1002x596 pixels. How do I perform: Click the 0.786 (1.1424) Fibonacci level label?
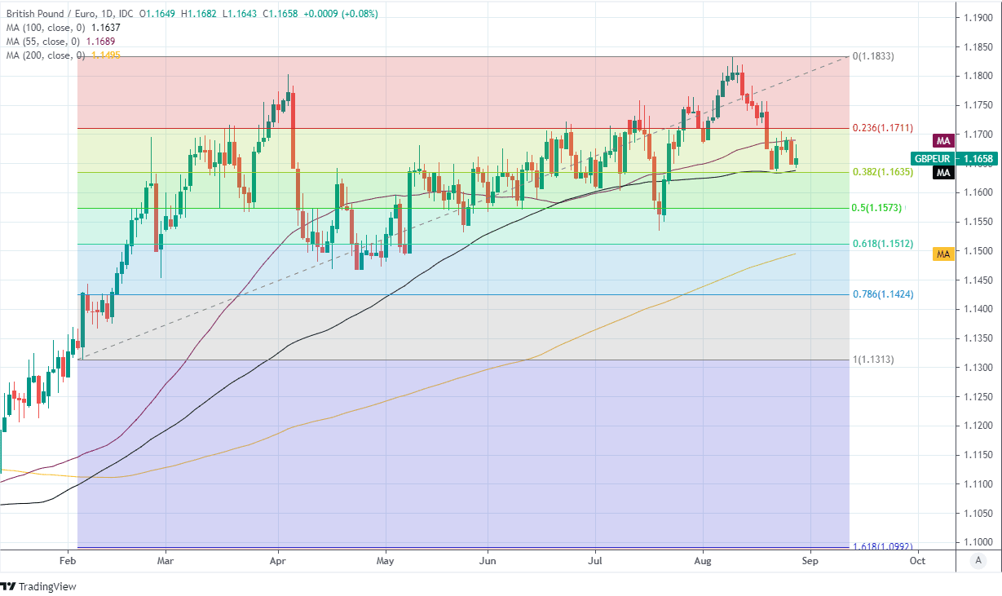tap(882, 294)
